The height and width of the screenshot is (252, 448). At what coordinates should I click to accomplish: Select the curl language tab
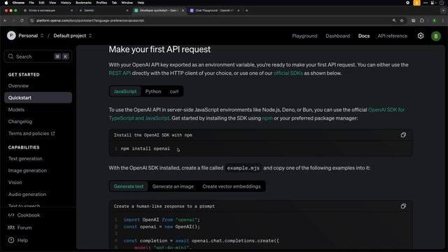click(174, 92)
